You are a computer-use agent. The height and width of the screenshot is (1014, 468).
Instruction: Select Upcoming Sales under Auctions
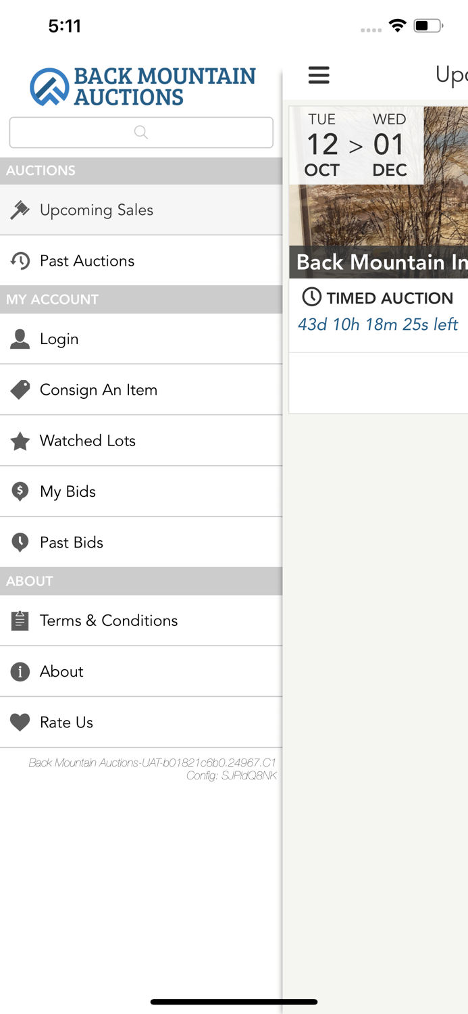(95, 210)
